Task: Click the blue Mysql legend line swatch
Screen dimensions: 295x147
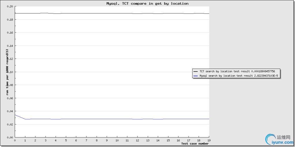Action: [196, 76]
